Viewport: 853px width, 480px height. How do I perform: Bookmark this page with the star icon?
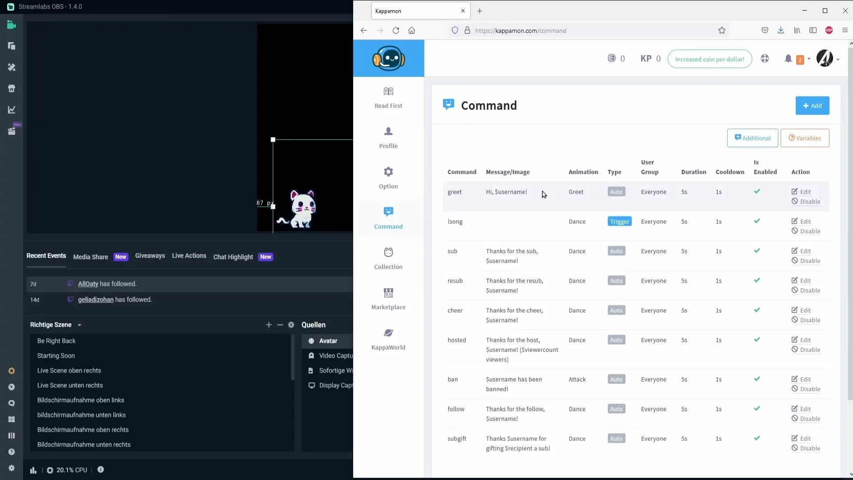pos(722,30)
